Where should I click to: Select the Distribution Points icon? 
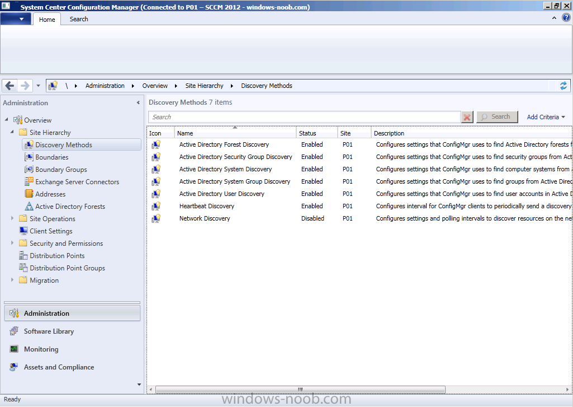[x=23, y=255]
